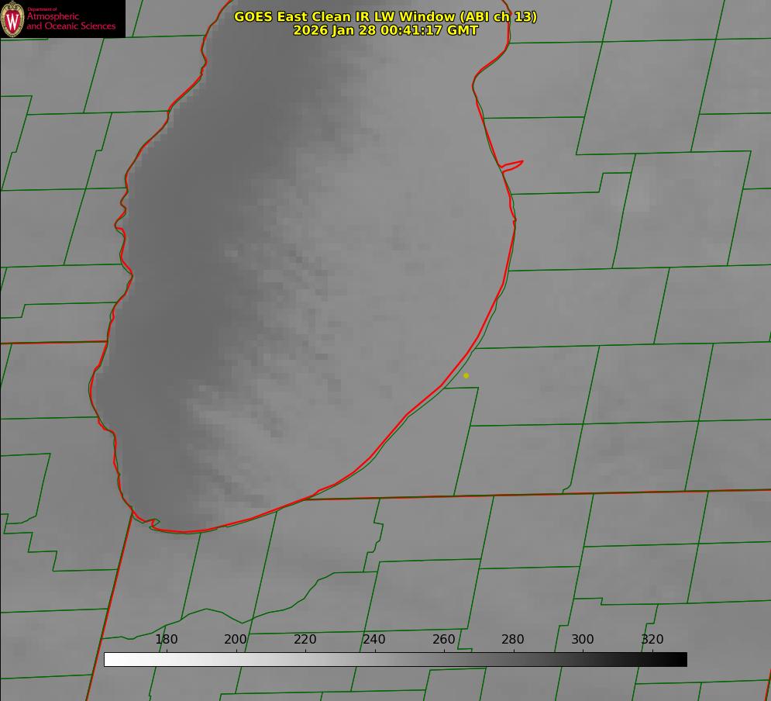Click the black right end of the colorbar
This screenshot has width=771, height=701.
click(681, 659)
